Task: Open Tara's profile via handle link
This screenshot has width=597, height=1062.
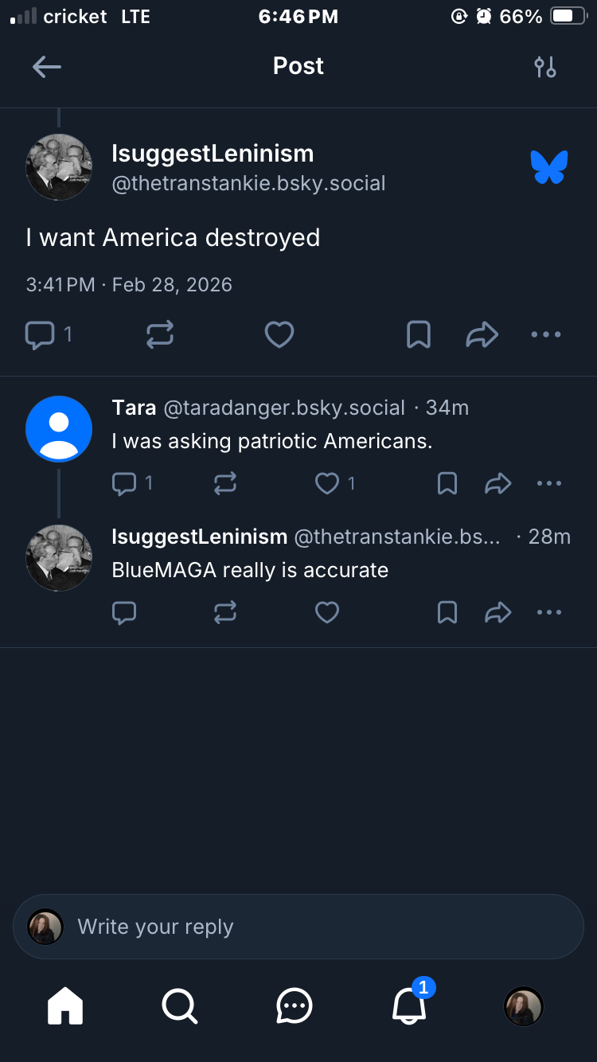Action: [284, 408]
